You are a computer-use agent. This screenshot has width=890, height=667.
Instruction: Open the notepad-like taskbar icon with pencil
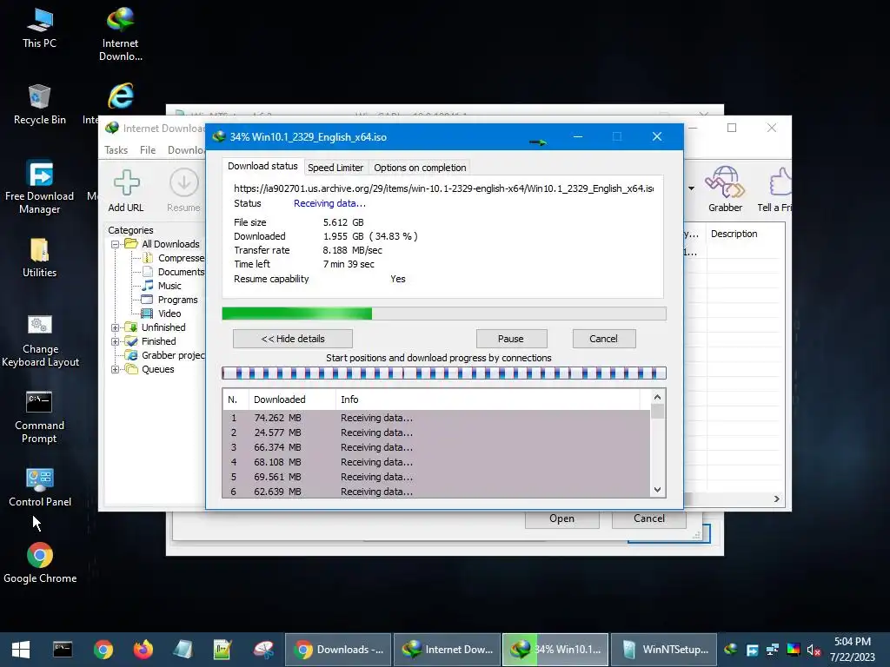222,650
